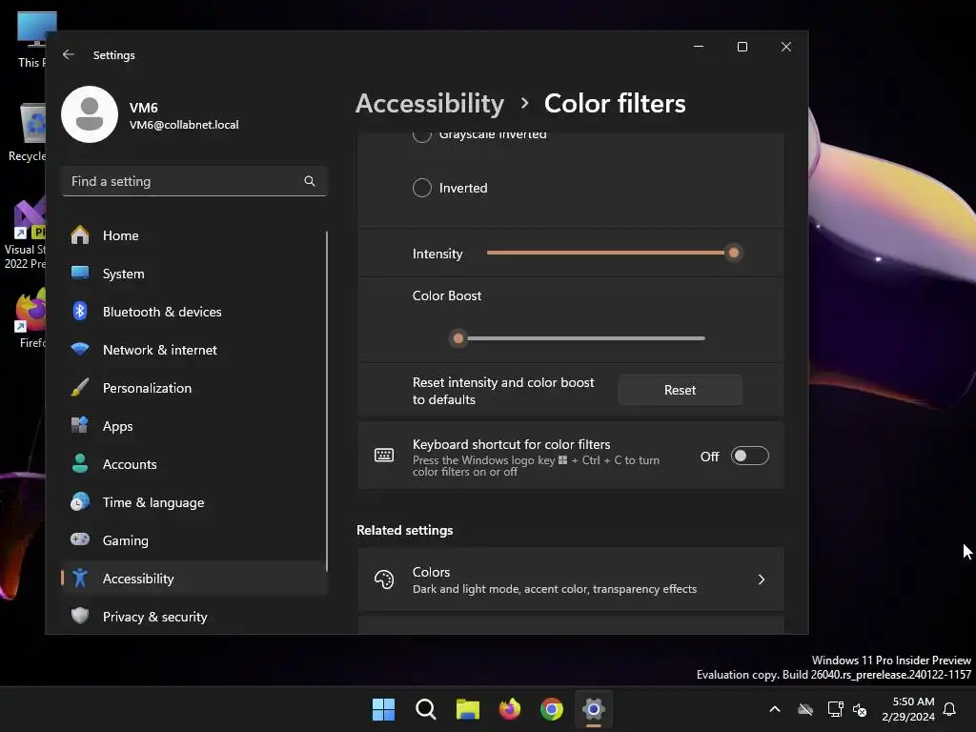Click the Gaming controller icon
The height and width of the screenshot is (732, 976).
(80, 539)
